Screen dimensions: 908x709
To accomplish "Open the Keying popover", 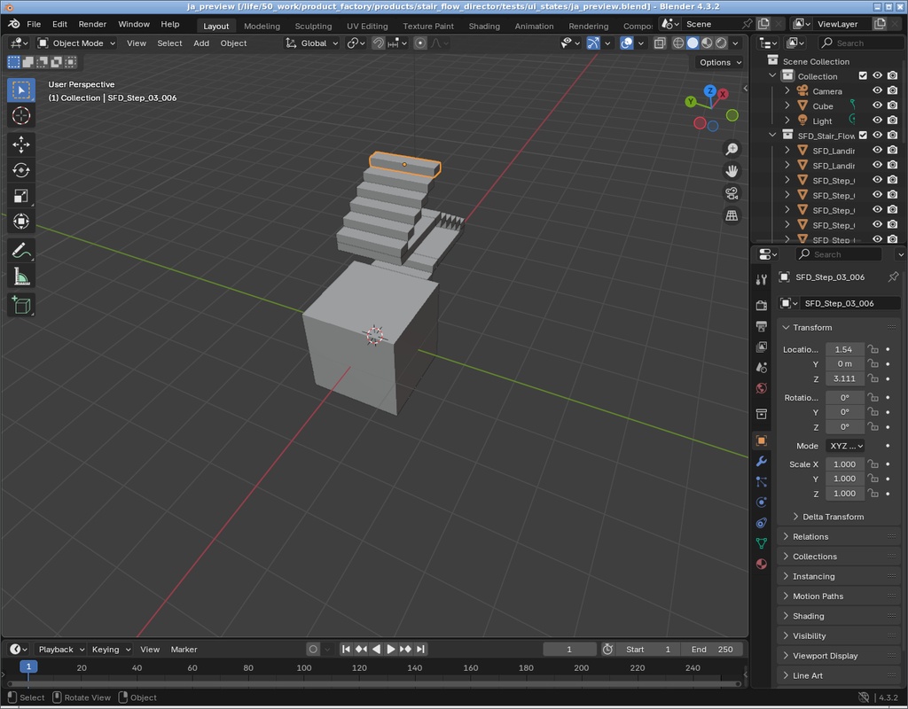I will tap(110, 650).
